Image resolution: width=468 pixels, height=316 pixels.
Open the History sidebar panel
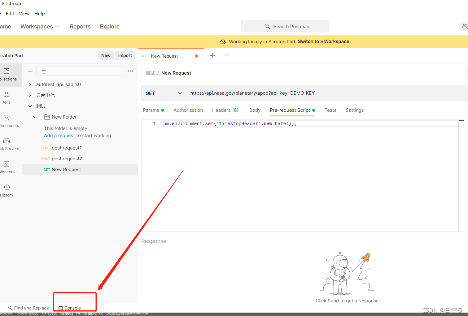pyautogui.click(x=7, y=191)
